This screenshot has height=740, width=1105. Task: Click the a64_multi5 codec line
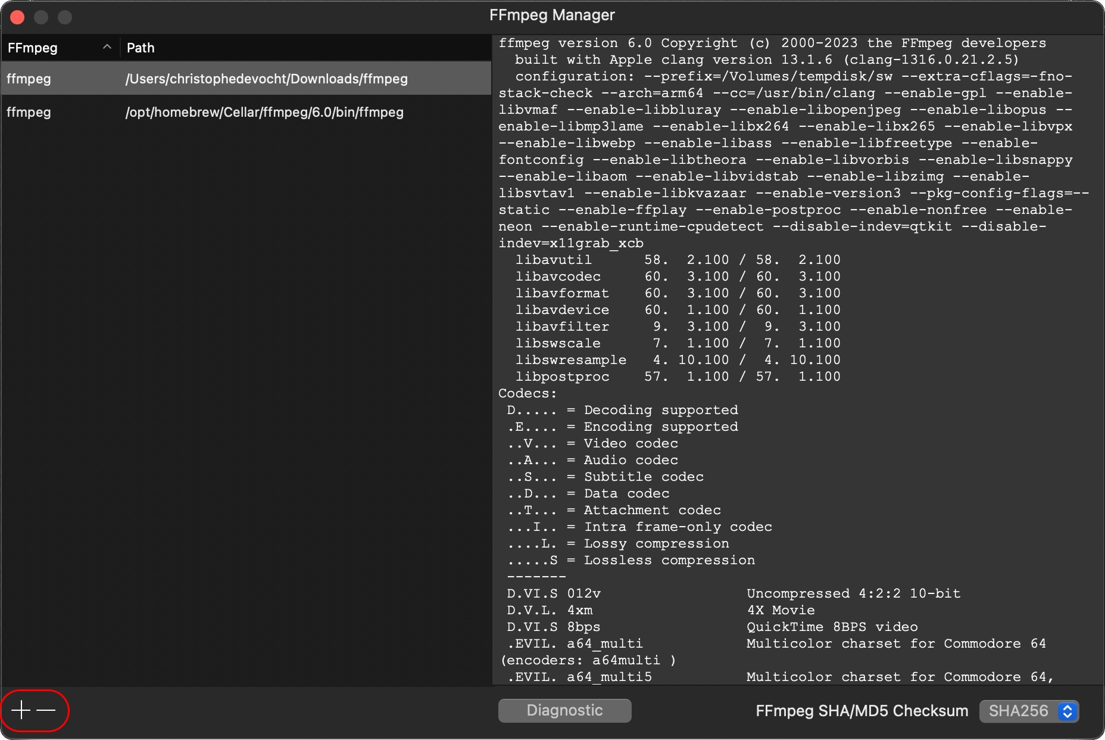pos(781,677)
